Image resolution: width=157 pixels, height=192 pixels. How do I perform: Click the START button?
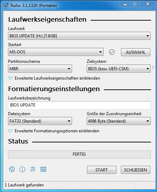102,170
